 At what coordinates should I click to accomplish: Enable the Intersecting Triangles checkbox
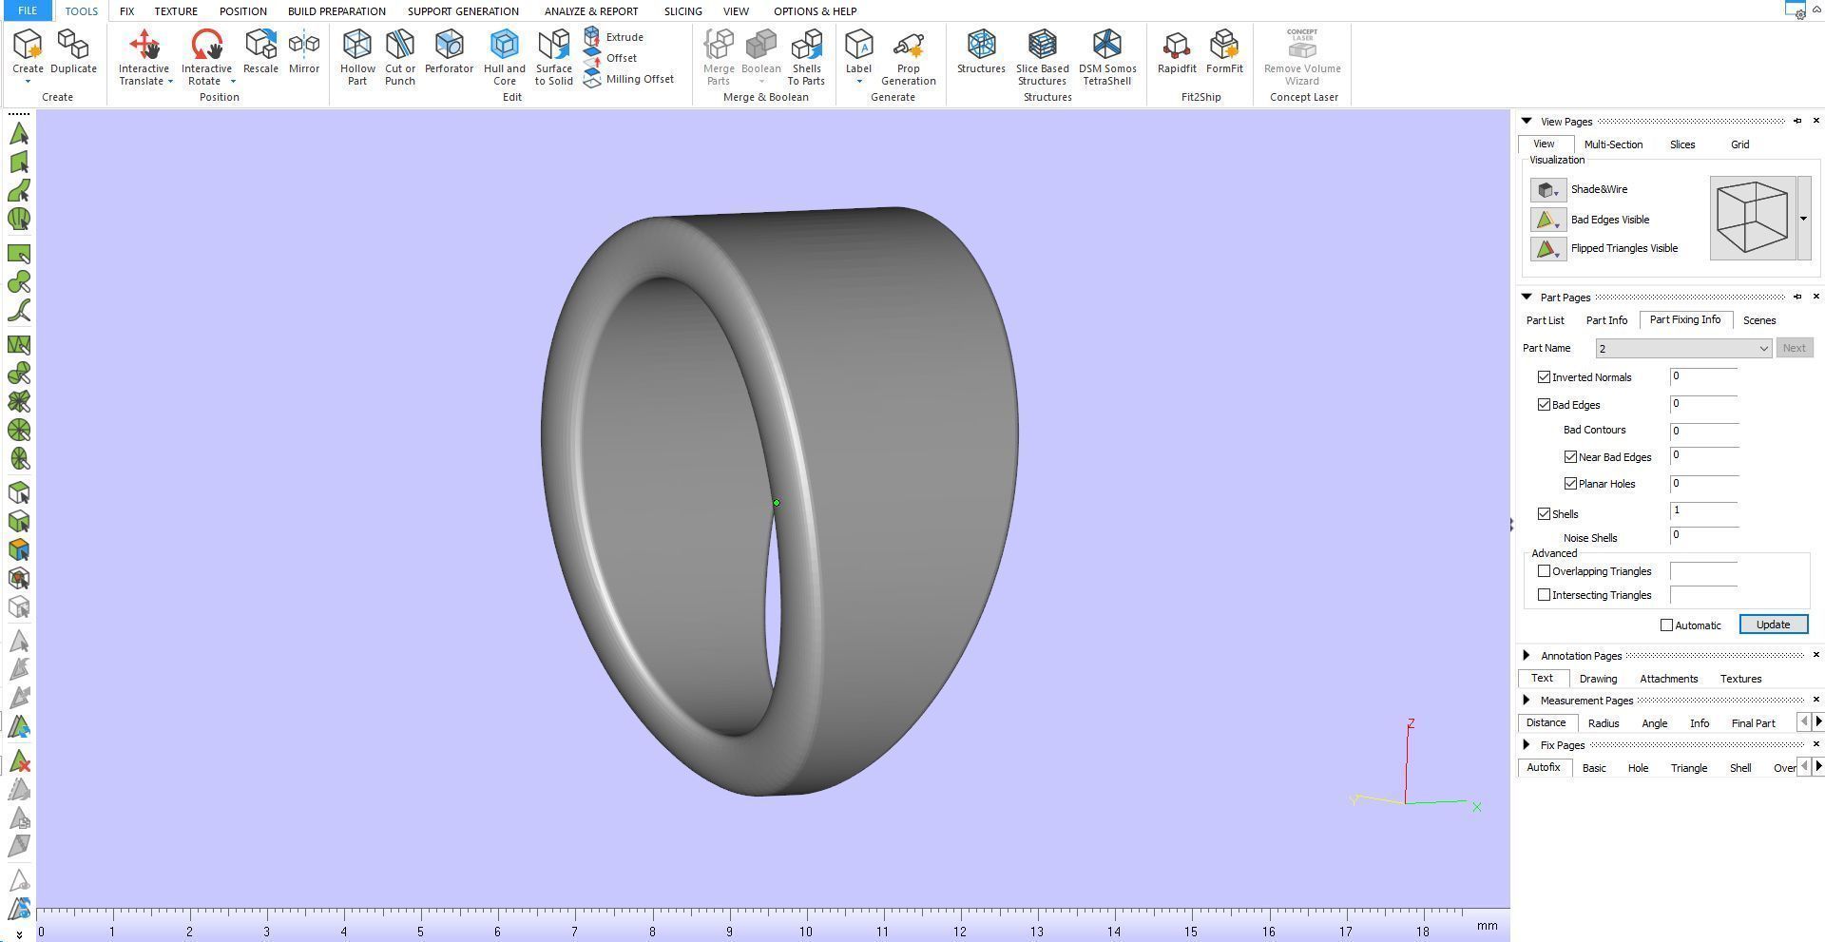[x=1544, y=595]
